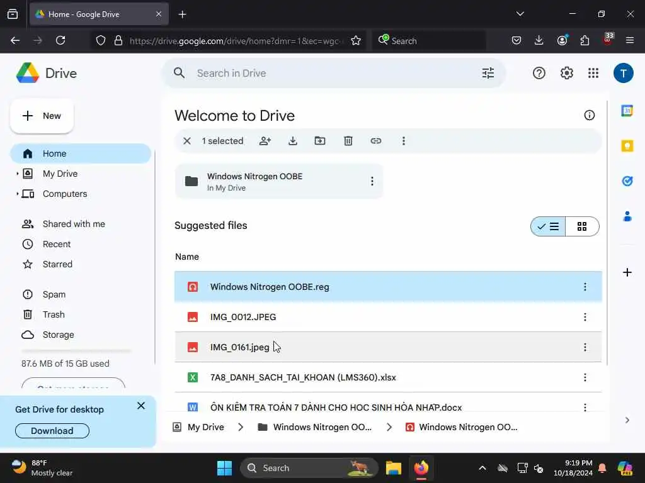Open Recent files
This screenshot has height=483, width=645.
click(x=81, y=244)
